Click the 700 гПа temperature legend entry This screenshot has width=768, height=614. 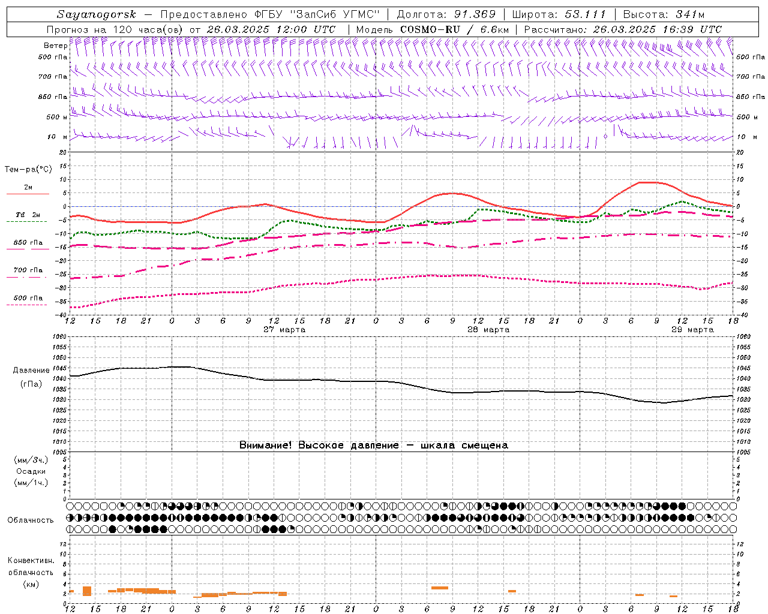coord(28,272)
